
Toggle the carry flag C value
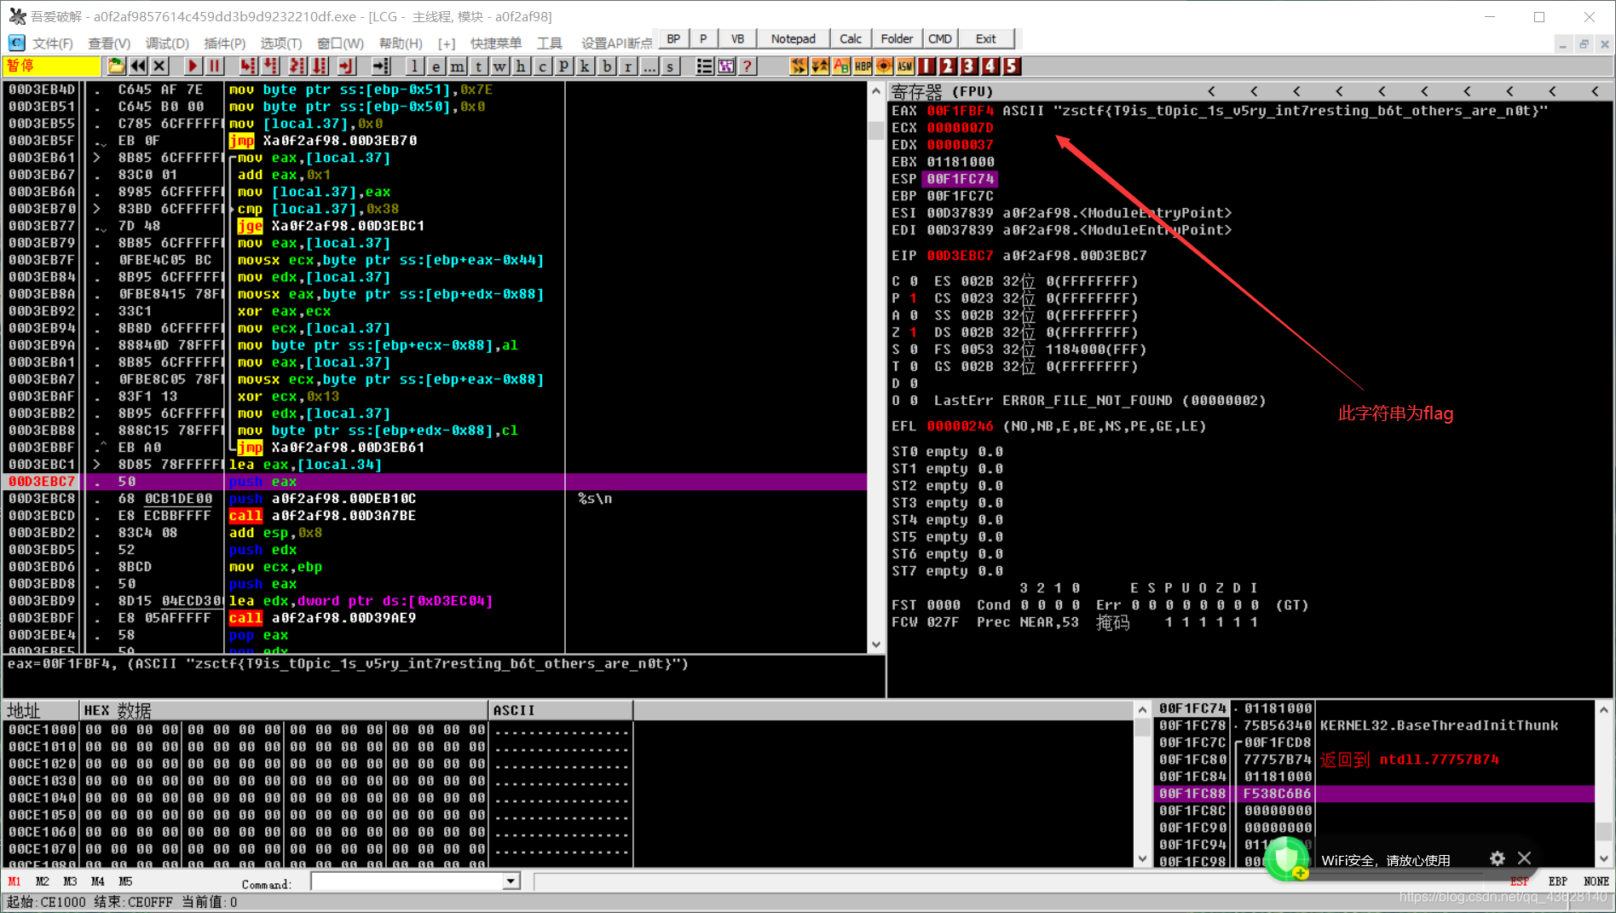(914, 281)
